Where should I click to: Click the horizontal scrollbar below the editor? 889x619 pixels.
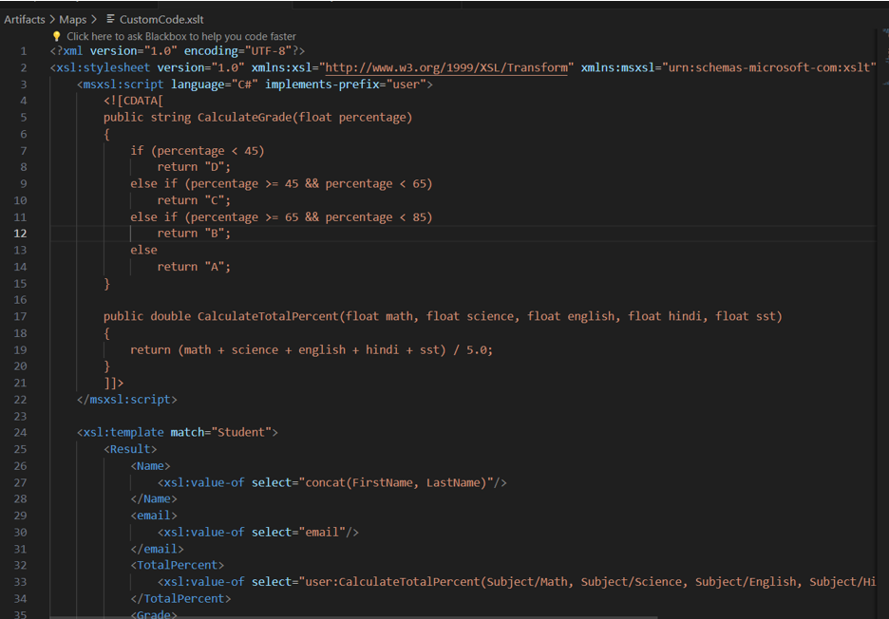[x=353, y=617]
